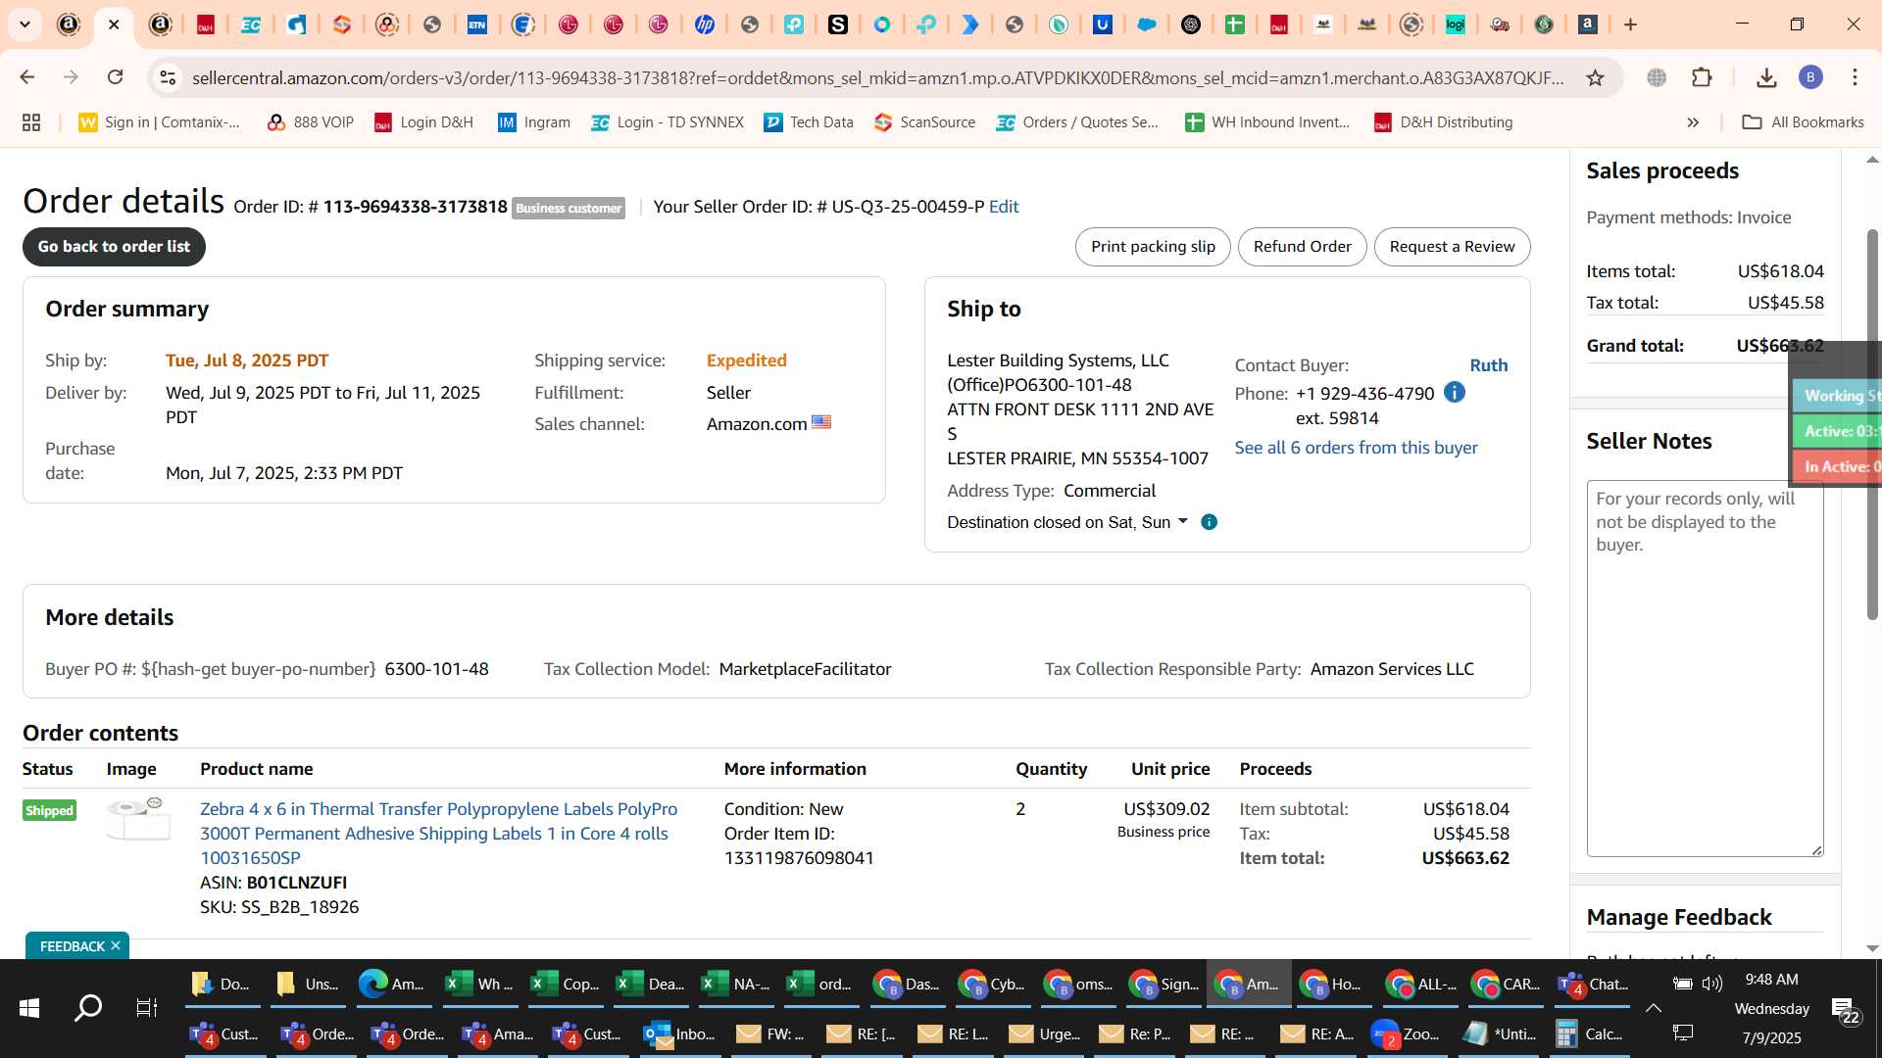
Task: Expand the Destination closed on Sat, Sun dropdown
Action: (1183, 521)
